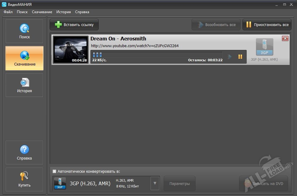Viewport: 297px width, 196px height.
Task: Click the Вставить ссылку button
Action: coord(74,25)
